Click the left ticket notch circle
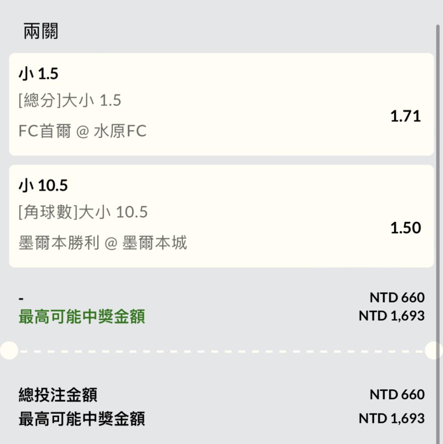 (x=9, y=351)
